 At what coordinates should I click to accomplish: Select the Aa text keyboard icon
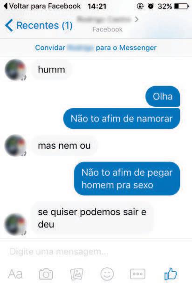pyautogui.click(x=15, y=274)
